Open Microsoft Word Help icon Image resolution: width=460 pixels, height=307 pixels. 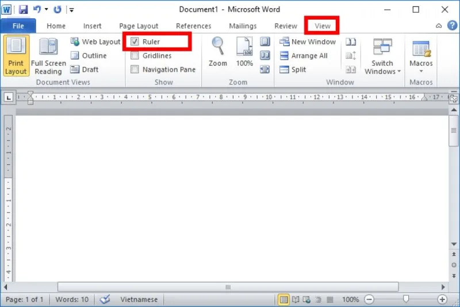point(452,25)
